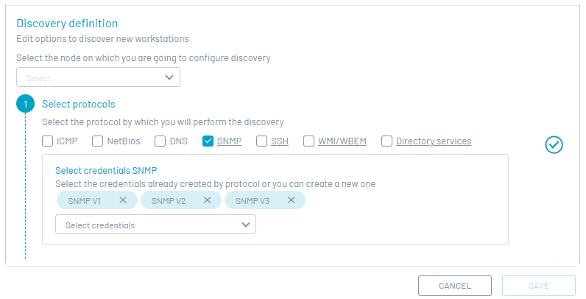Click the step 1 circle indicator
This screenshot has width=586, height=299.
(x=26, y=104)
